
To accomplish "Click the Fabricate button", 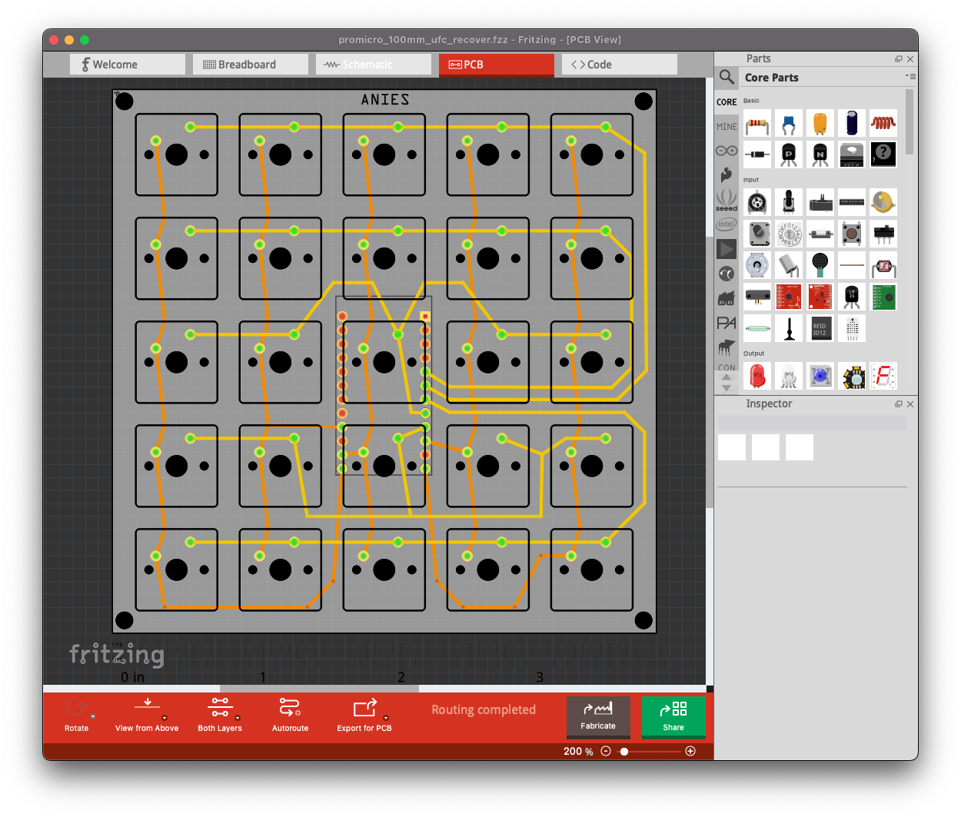I will [x=598, y=716].
